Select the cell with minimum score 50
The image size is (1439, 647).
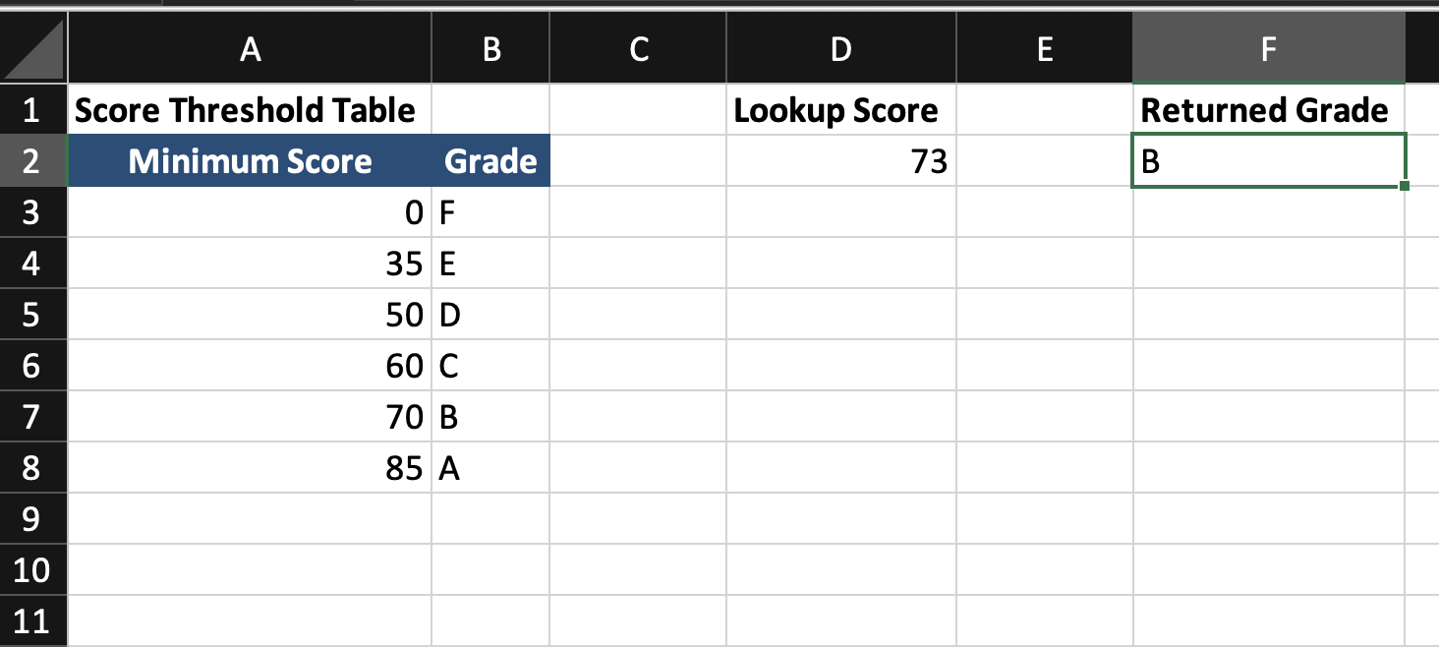point(250,315)
